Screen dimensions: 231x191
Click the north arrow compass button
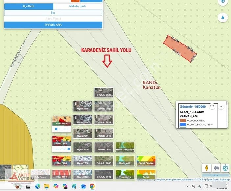coord(223,18)
